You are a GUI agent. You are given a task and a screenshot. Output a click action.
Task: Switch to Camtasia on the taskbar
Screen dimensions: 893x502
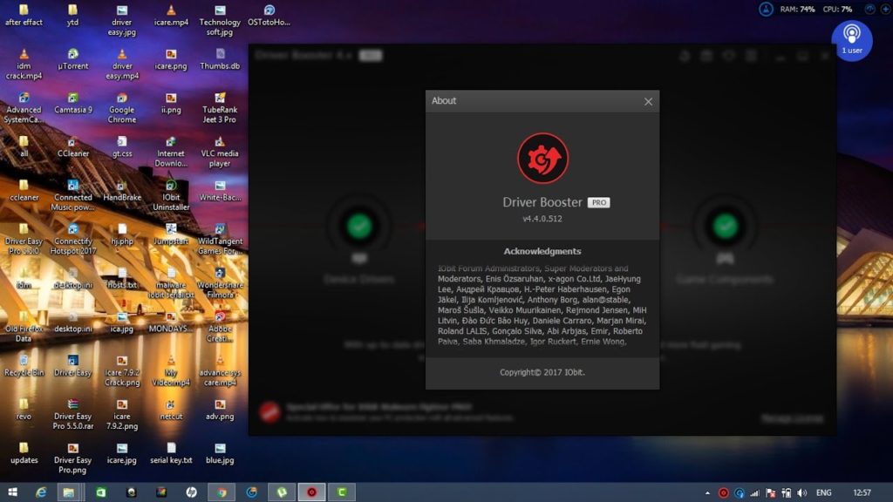(342, 492)
